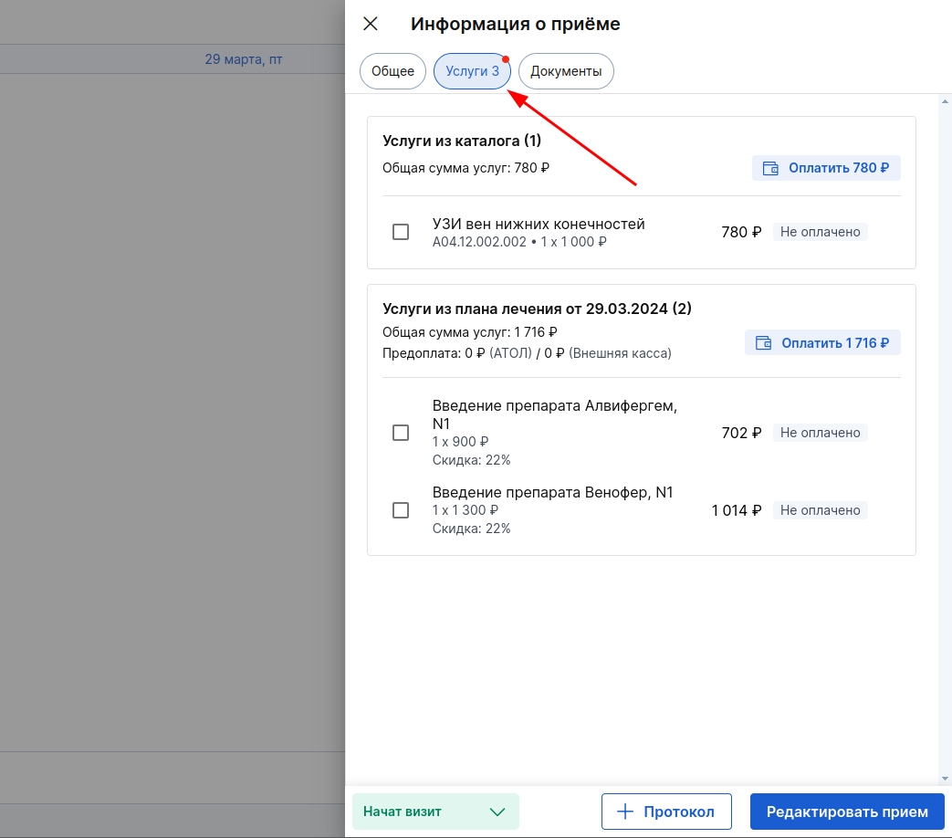The image size is (952, 838).
Task: Close the appointment information panel
Action: pos(371,24)
